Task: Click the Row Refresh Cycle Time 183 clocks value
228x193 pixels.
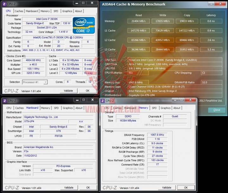Action: (x=157, y=160)
